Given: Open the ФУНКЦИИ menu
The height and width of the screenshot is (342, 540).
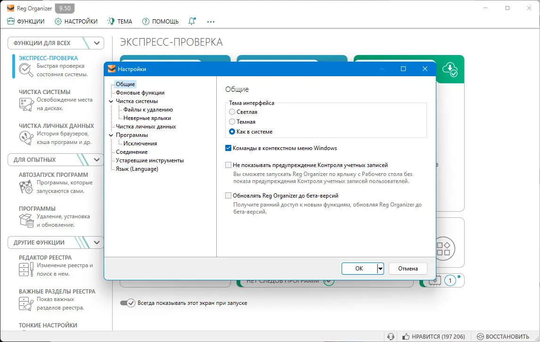Looking at the screenshot, I should [26, 21].
